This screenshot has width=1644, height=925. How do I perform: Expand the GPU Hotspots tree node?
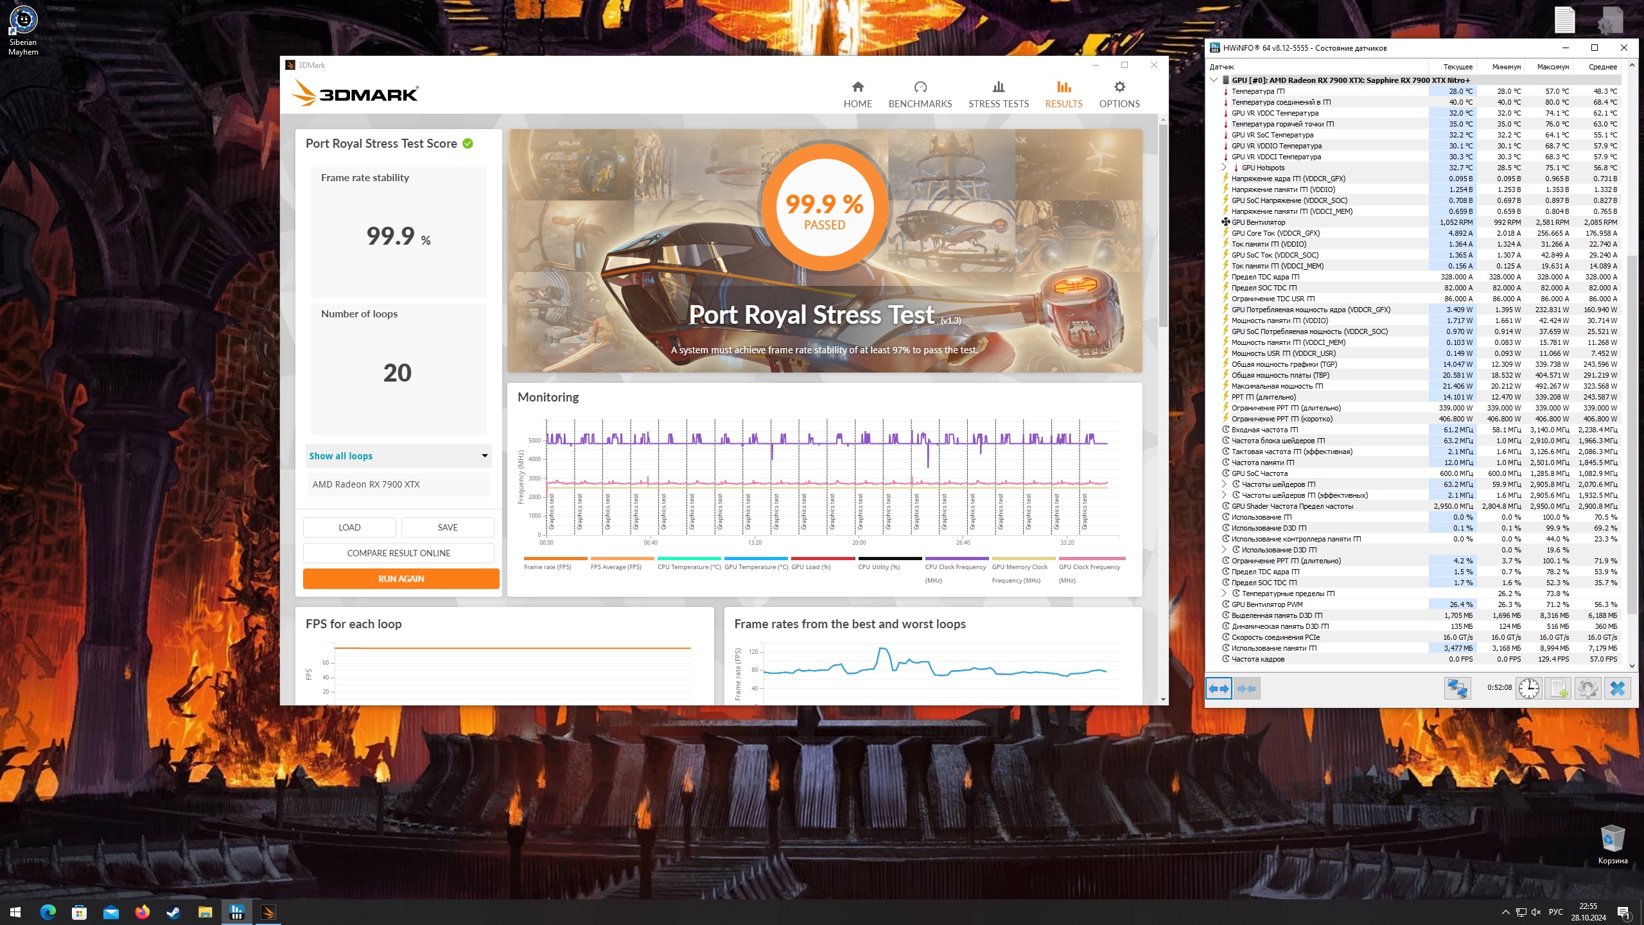(1224, 168)
